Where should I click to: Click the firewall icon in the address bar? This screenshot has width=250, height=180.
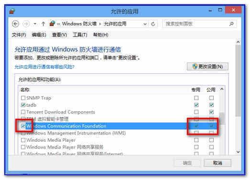(52, 23)
